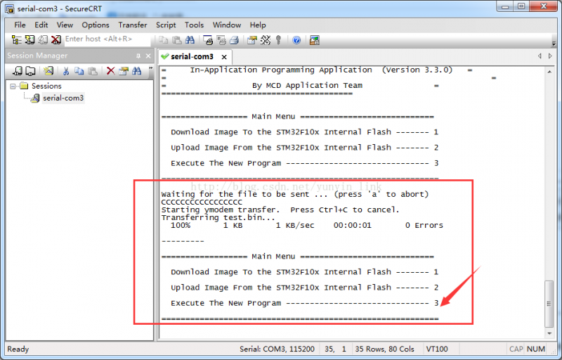Open Session Options from the main toolbar

(252, 40)
